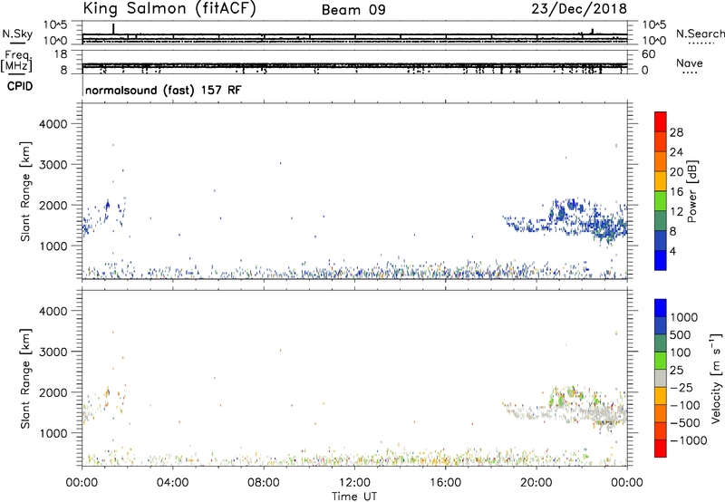Click the King Salmon (fitACF) title
This screenshot has height=502, width=725.
[x=169, y=9]
